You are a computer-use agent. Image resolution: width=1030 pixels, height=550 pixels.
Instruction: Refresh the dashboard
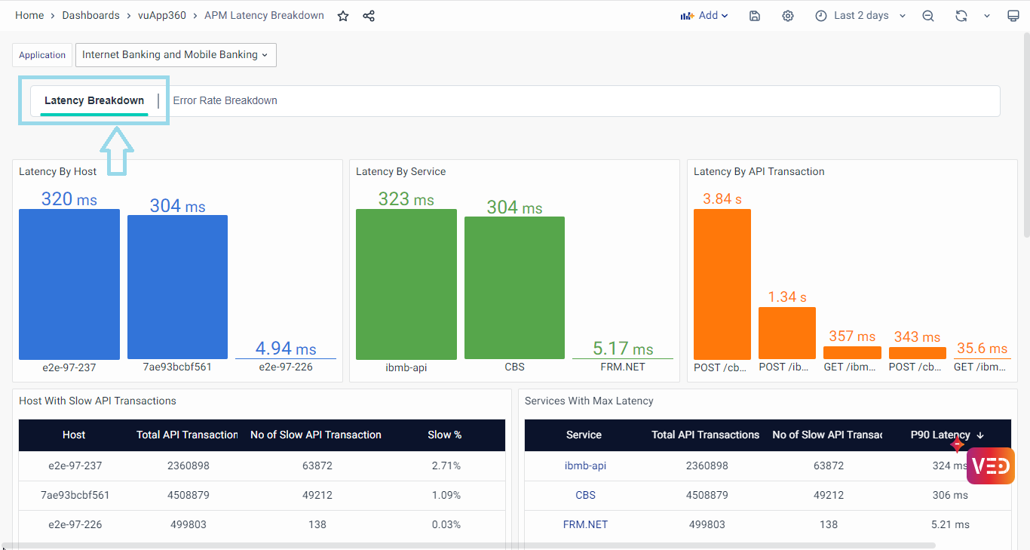tap(961, 16)
